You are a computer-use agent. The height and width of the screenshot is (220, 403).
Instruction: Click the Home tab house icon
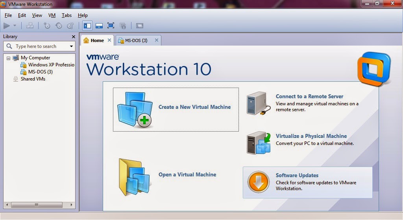(86, 40)
